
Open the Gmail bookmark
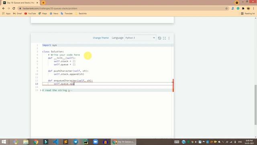17,13
